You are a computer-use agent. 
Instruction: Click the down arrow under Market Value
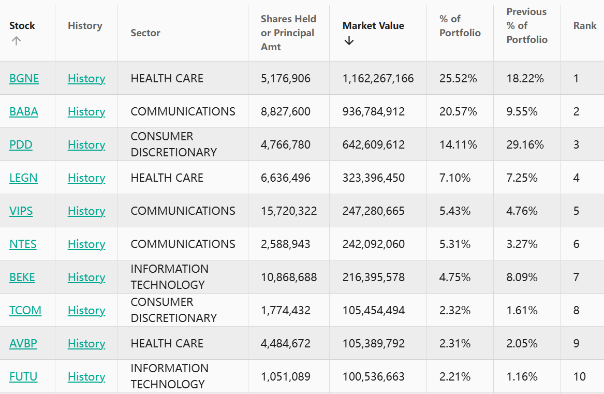[x=349, y=41]
